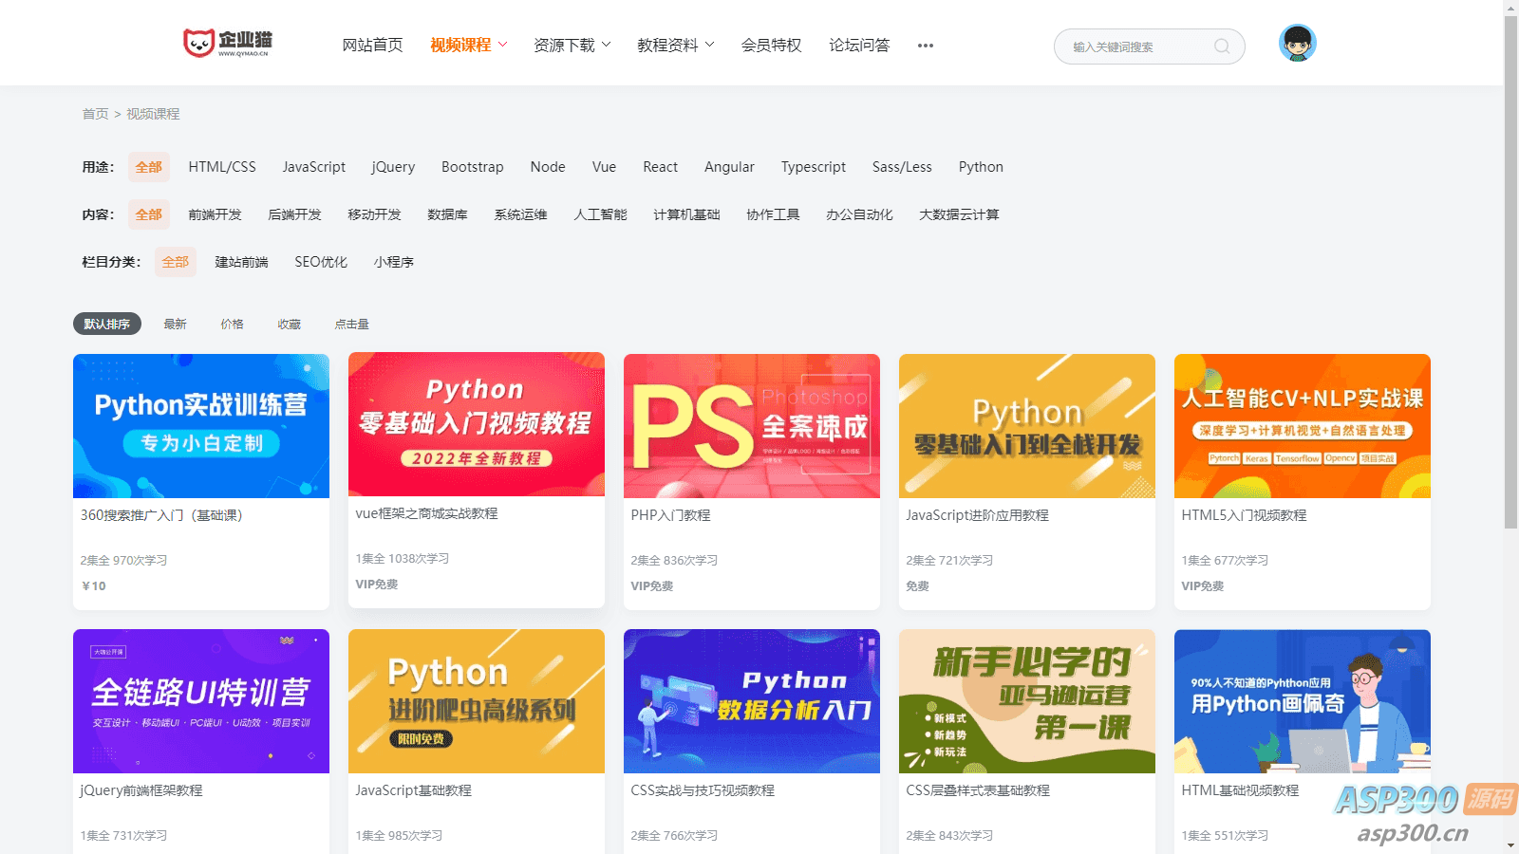Image resolution: width=1519 pixels, height=854 pixels.
Task: Go to 会员特权 page
Action: tap(771, 45)
